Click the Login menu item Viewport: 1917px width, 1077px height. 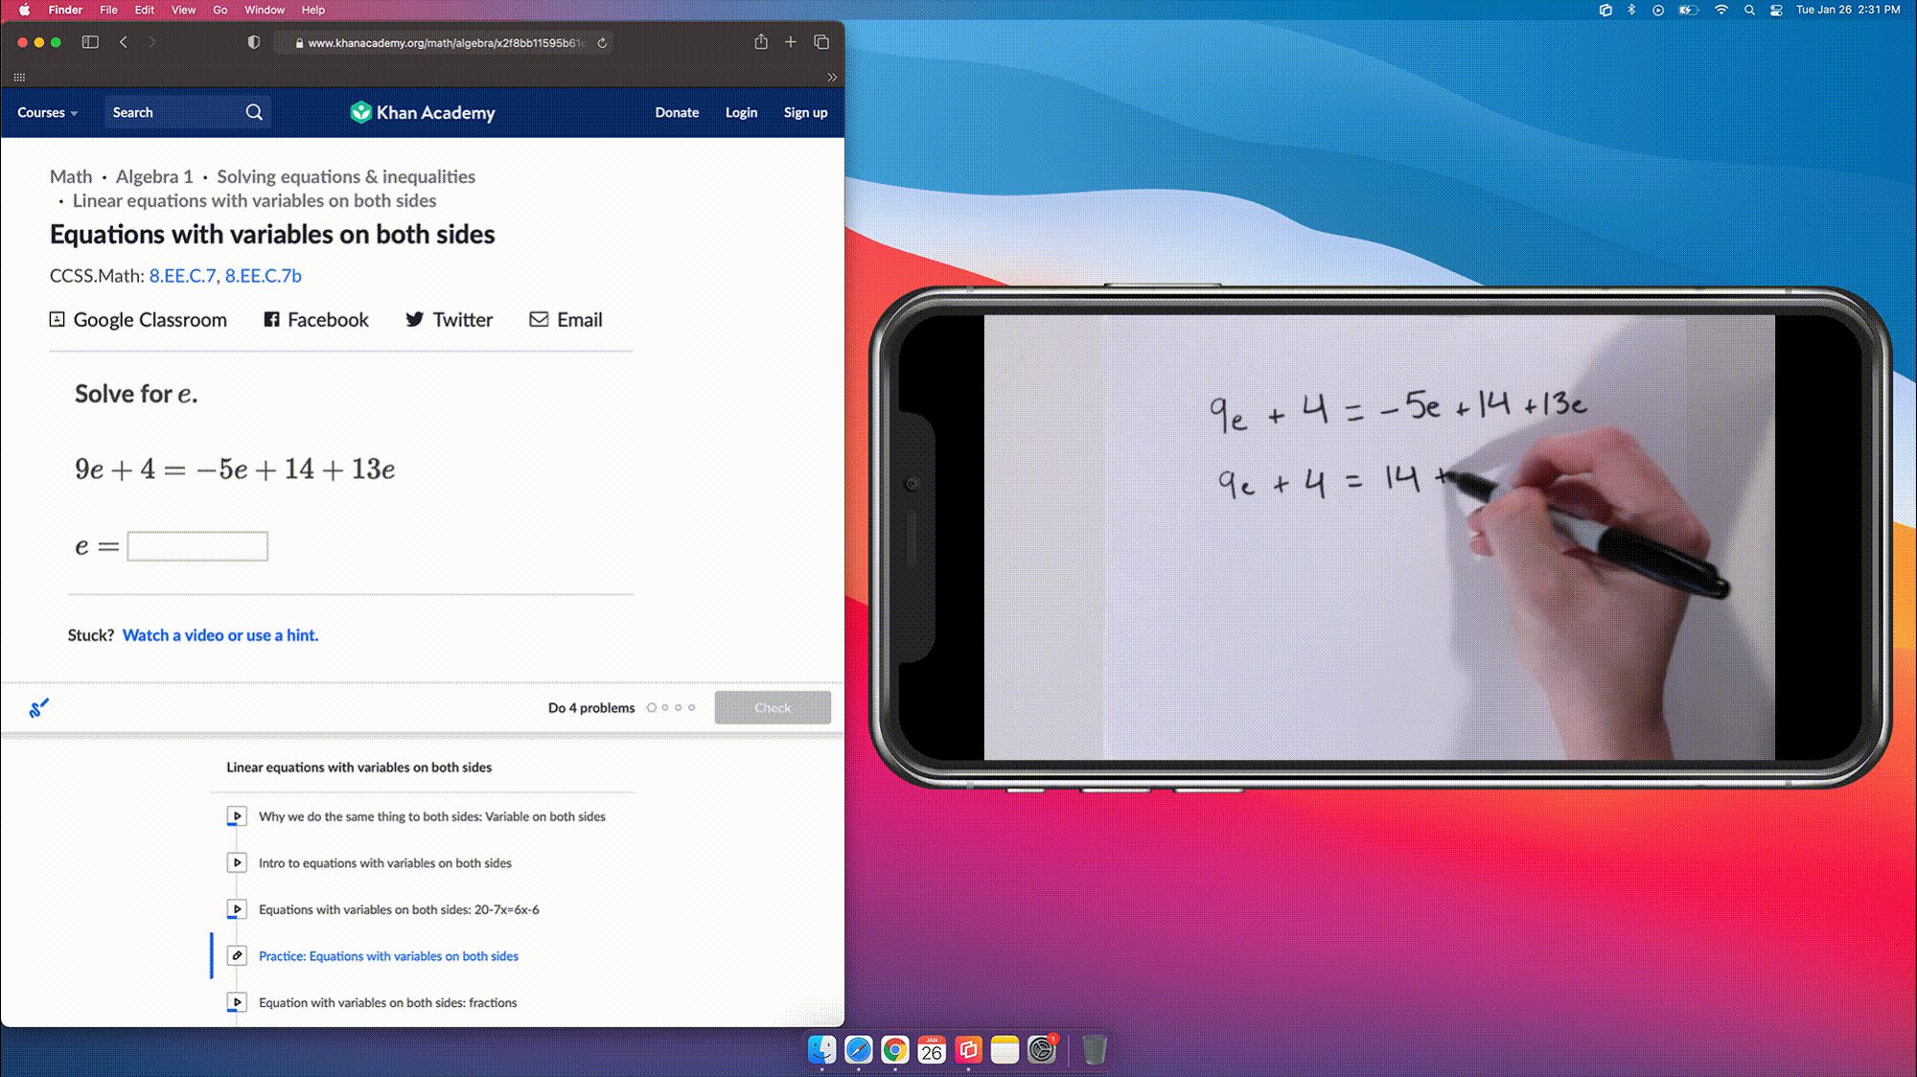[x=740, y=112]
